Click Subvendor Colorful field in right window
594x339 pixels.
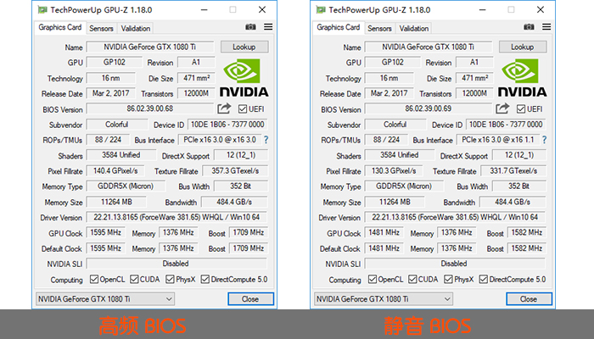point(395,125)
